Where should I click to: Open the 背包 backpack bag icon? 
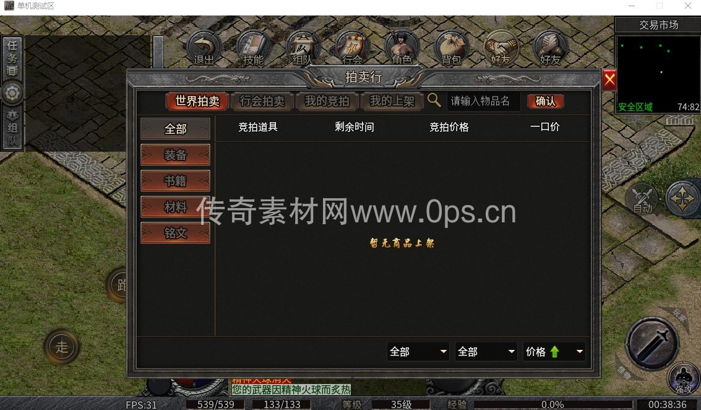451,48
